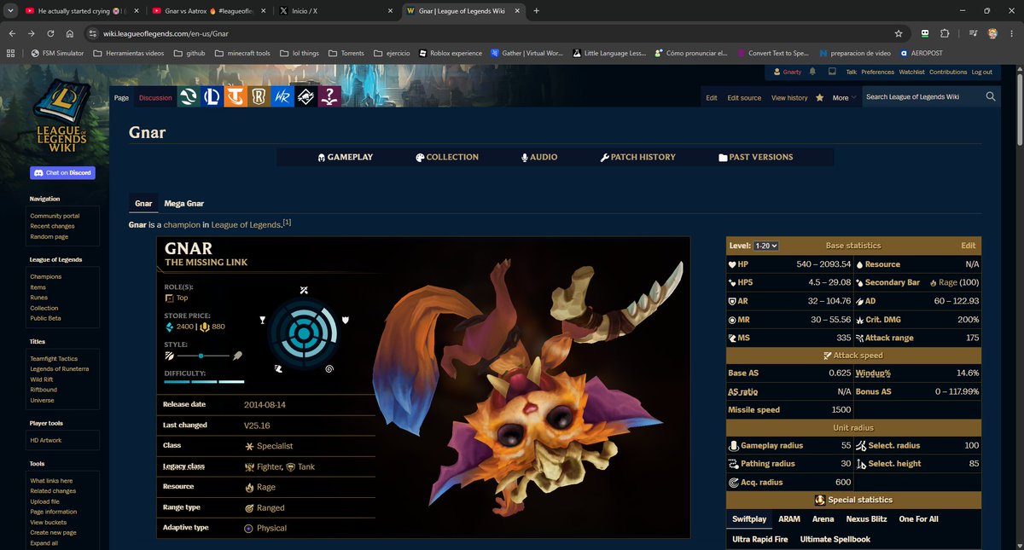Click the Specialist class icon
This screenshot has height=550, width=1024.
click(x=249, y=446)
